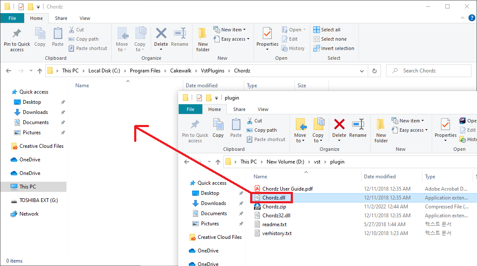Click the red Delete icon in plugin window

[x=339, y=124]
